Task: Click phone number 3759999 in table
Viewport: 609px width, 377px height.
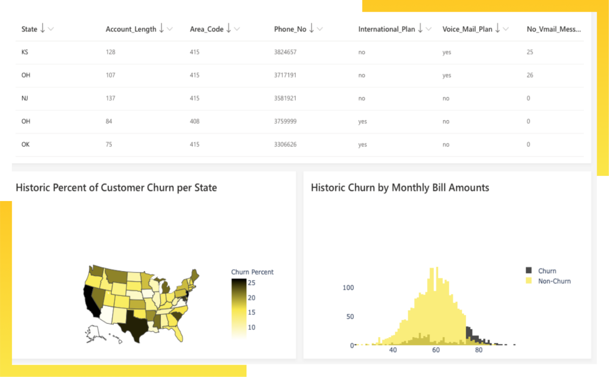Action: (285, 121)
